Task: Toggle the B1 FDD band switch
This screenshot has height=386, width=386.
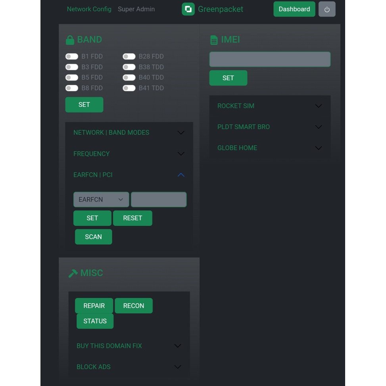Action: (x=72, y=56)
